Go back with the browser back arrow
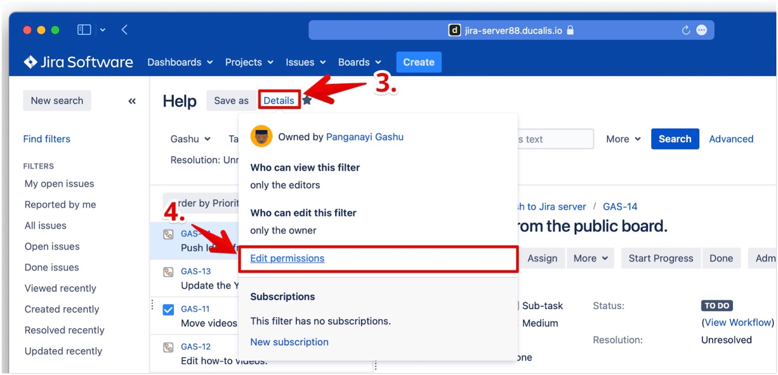 pos(124,30)
